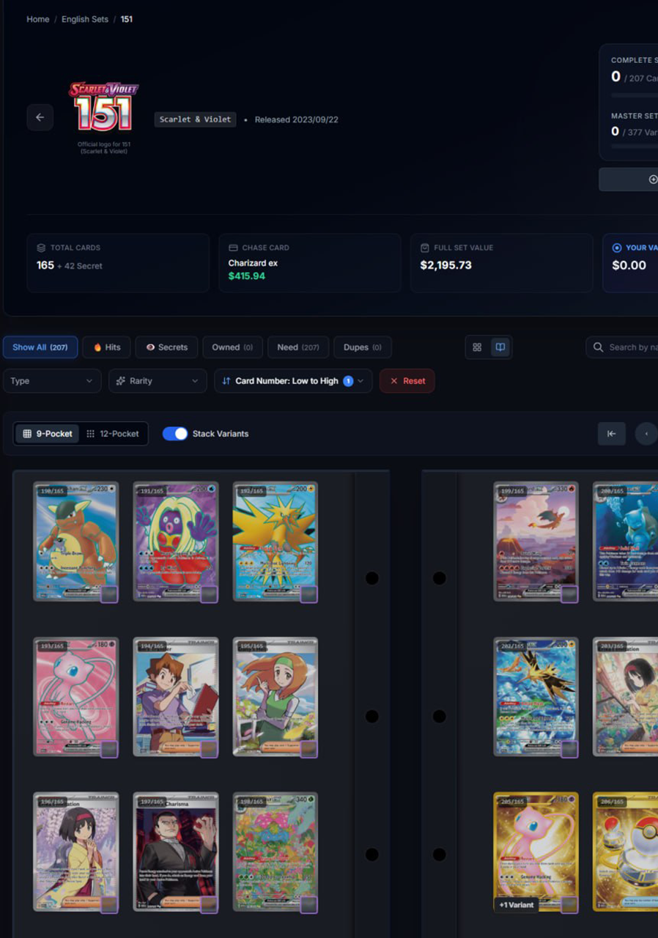Click the 151 breadcrumb item
The height and width of the screenshot is (938, 658).
click(127, 19)
